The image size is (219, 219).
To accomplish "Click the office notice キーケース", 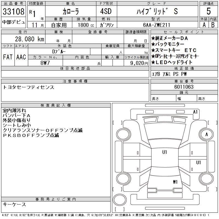I will (14, 204).
